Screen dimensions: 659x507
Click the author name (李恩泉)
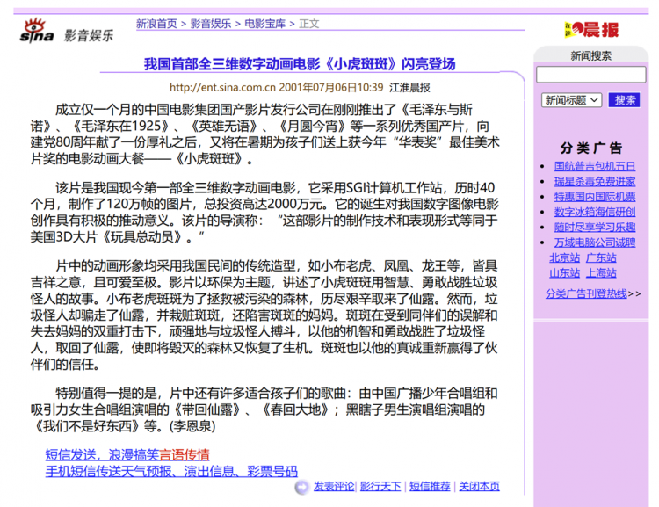192,426
